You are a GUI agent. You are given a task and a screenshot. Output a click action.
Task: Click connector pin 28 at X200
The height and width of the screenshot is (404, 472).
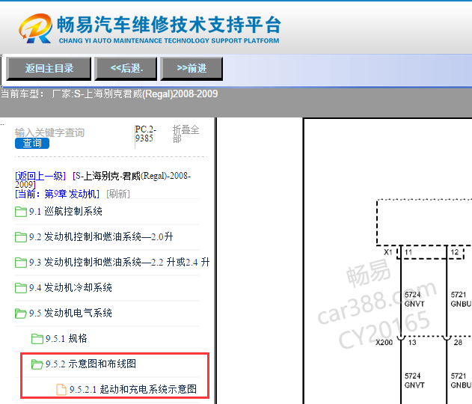[x=458, y=343]
